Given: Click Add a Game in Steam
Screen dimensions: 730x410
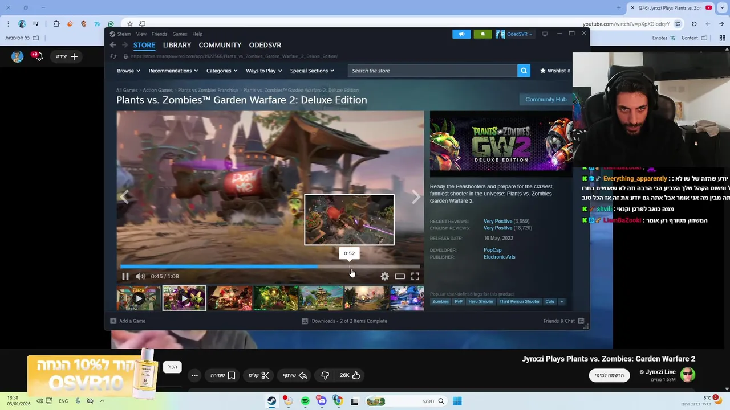Looking at the screenshot, I should (x=128, y=321).
